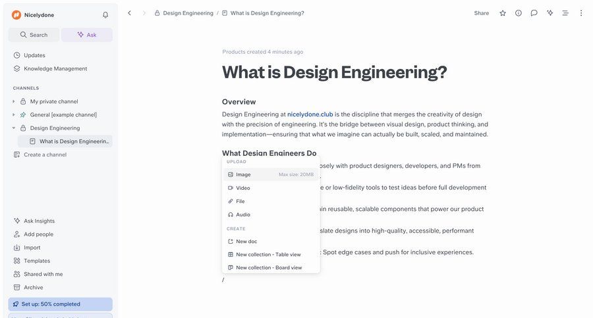
Task: Go back with the left arrow
Action: (x=130, y=13)
